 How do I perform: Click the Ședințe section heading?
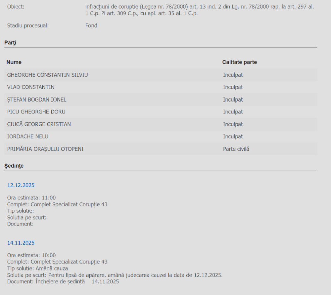tap(14, 166)
